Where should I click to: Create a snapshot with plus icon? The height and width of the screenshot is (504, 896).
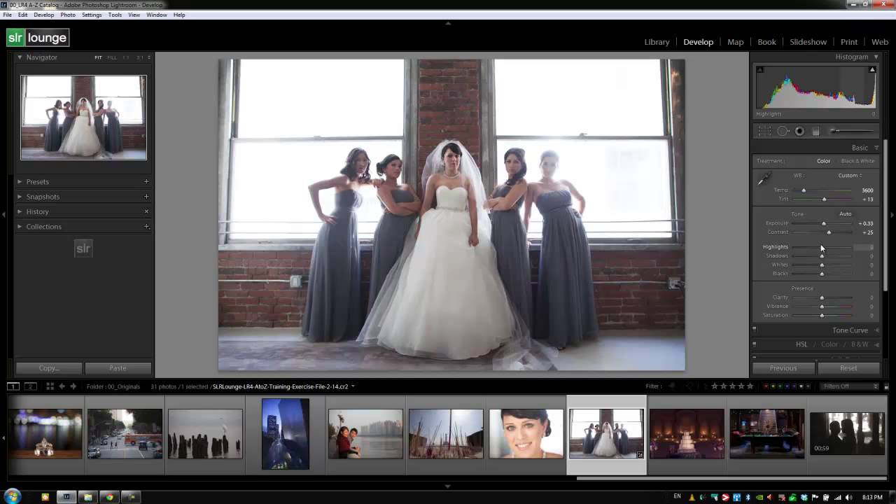coord(146,197)
